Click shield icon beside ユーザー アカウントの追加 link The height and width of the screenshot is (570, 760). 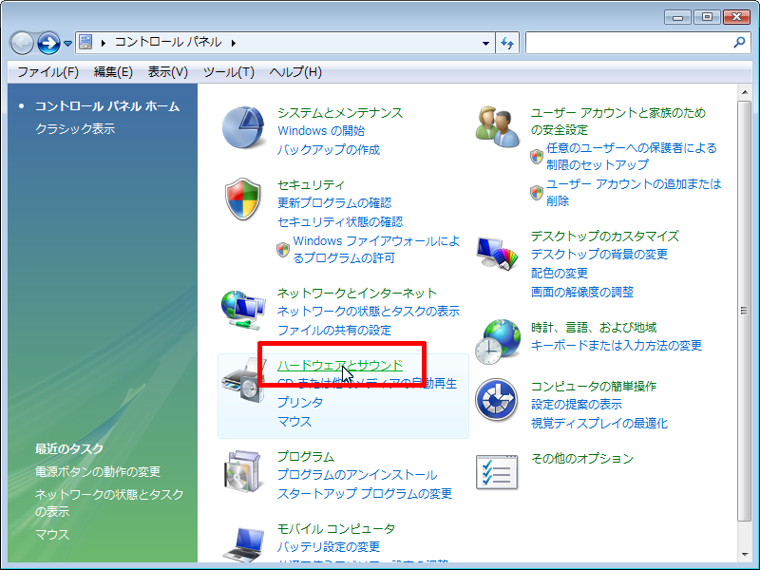537,193
